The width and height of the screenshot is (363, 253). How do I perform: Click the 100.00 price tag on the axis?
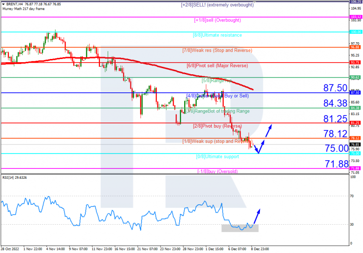(x=355, y=32)
